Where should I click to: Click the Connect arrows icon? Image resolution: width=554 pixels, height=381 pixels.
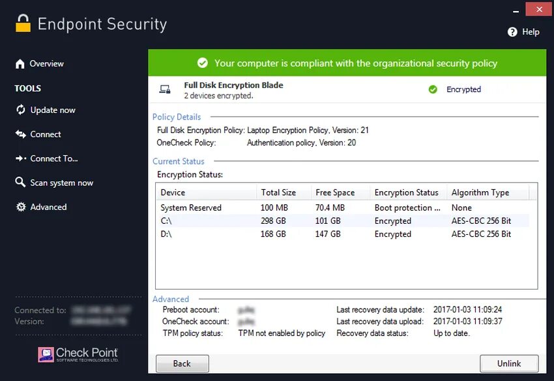click(x=20, y=134)
